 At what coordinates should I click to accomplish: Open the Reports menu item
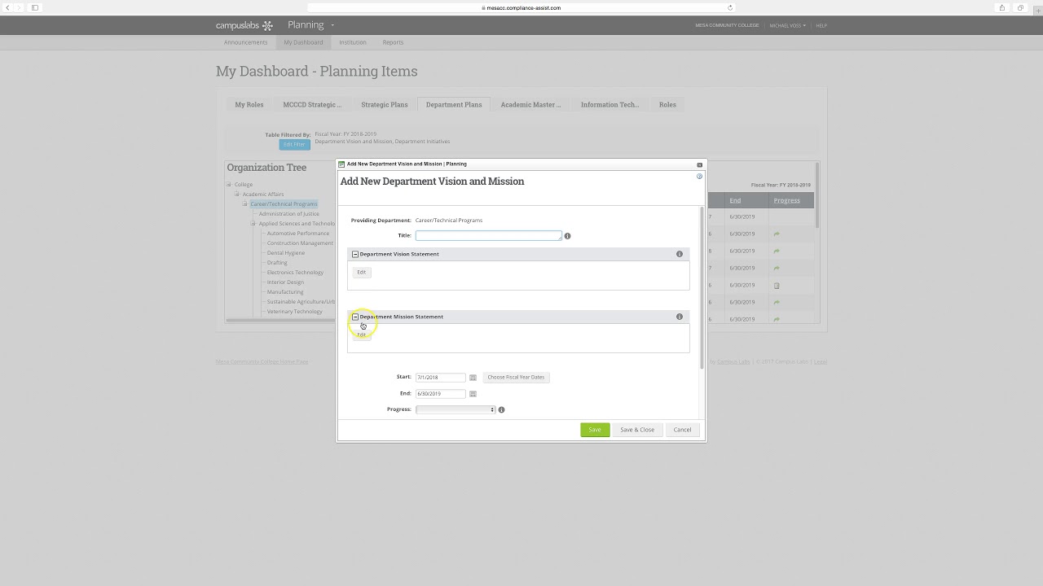(x=393, y=42)
